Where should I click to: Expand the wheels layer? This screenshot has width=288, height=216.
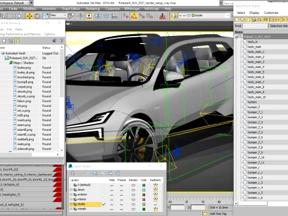(71, 209)
